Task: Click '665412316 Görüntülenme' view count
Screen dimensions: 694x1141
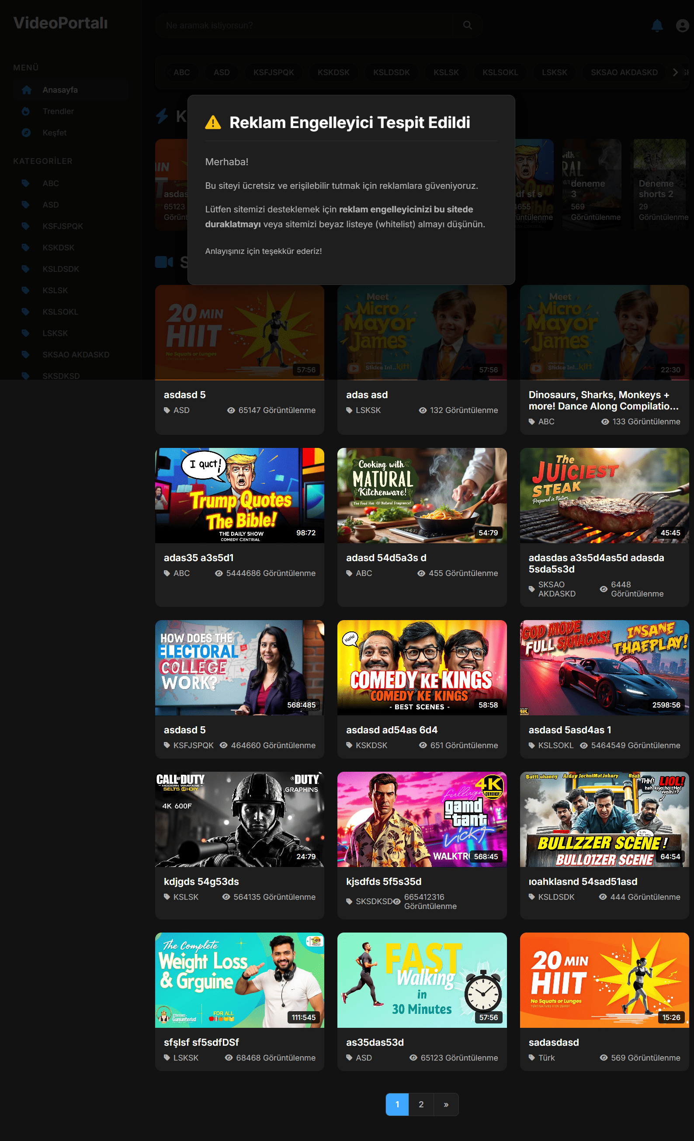Action: tap(430, 902)
